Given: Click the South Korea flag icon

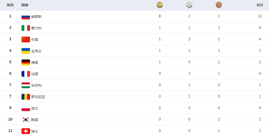Looking at the screenshot, I should click(26, 120).
